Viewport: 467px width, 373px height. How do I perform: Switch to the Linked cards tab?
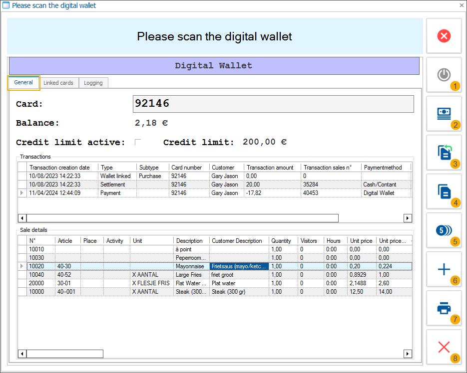click(58, 83)
